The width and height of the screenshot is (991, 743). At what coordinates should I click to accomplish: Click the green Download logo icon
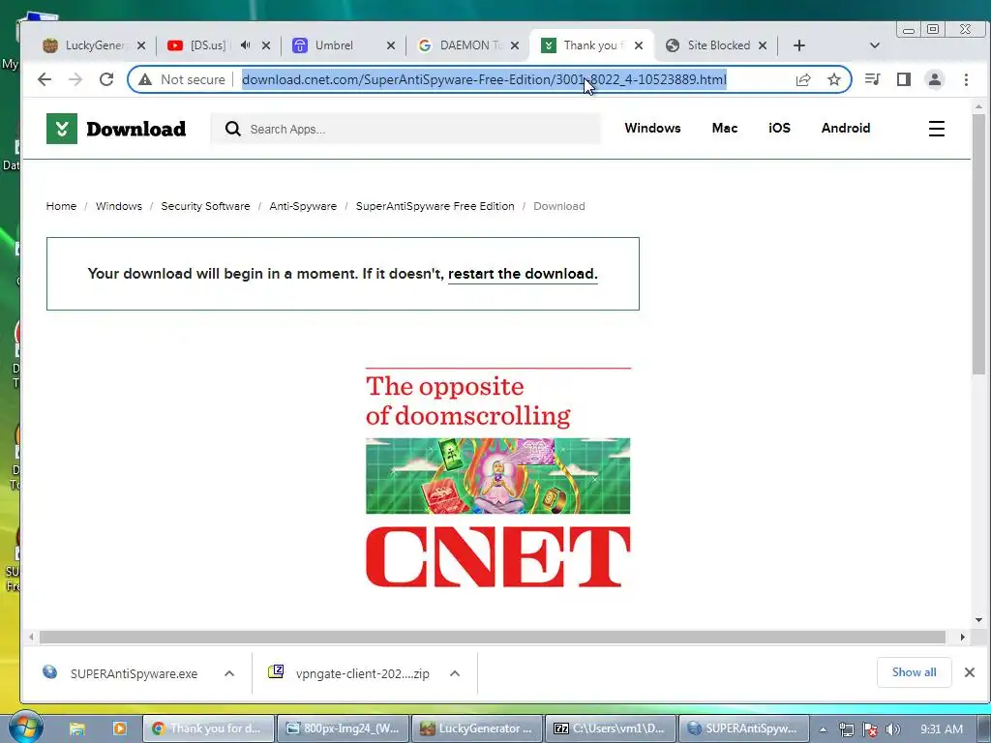(62, 129)
